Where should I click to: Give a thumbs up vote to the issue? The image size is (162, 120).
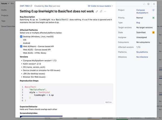tap(144, 4)
